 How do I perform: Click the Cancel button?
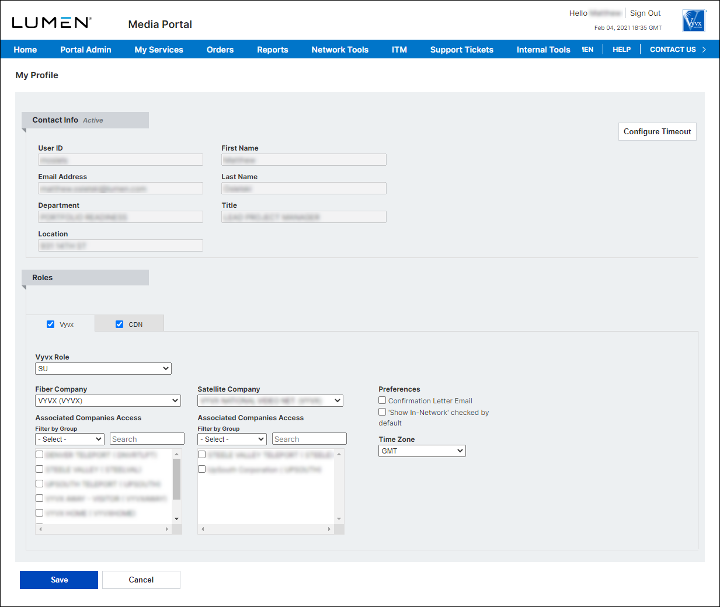point(141,580)
